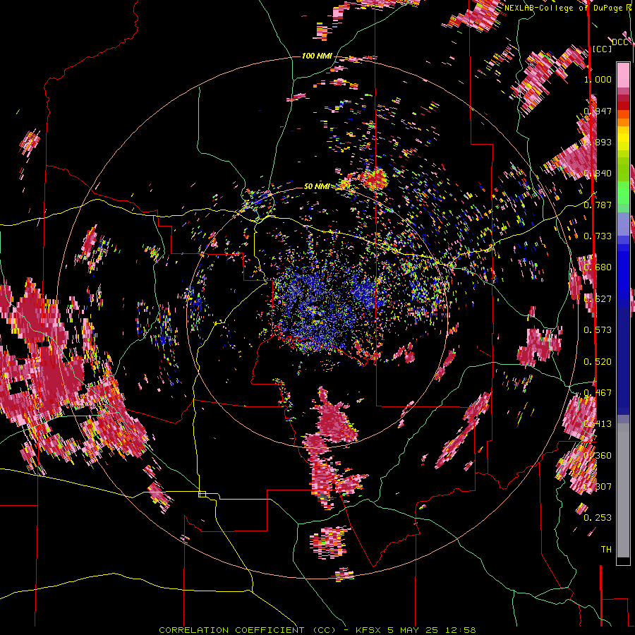The image size is (635, 635).
Task: Pick the gray color bar segment
Action: [x=623, y=490]
